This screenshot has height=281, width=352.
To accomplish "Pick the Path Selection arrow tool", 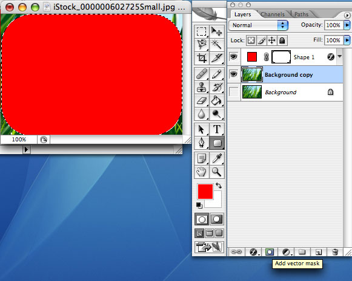I will click(x=202, y=129).
